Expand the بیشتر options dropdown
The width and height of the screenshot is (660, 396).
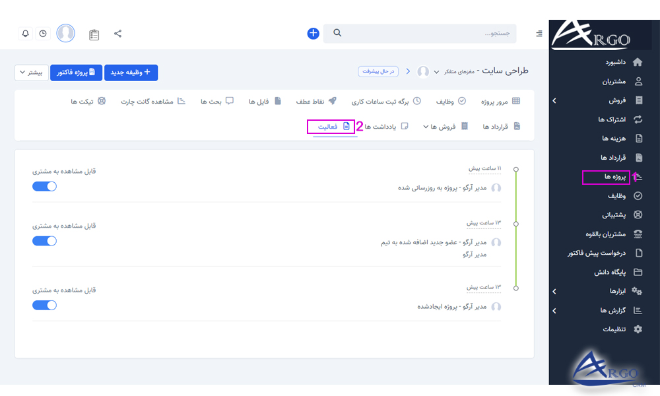tap(31, 73)
